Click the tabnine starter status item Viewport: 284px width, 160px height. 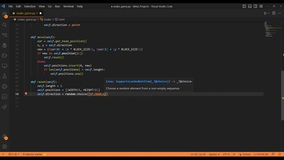[34, 154]
